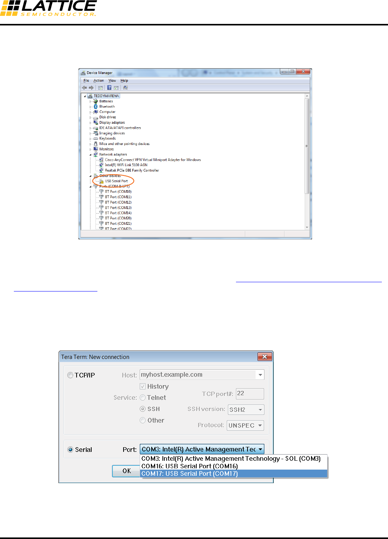Select BT Port (COM20) tree item
This screenshot has width=388, height=539.
click(x=118, y=218)
